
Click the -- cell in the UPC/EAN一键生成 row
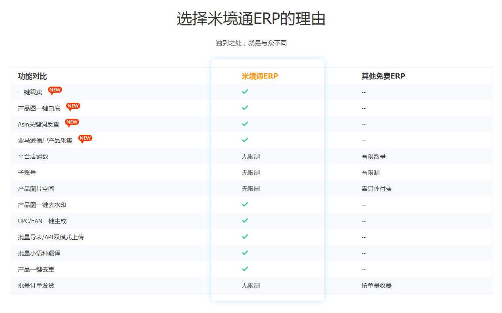[x=364, y=221]
